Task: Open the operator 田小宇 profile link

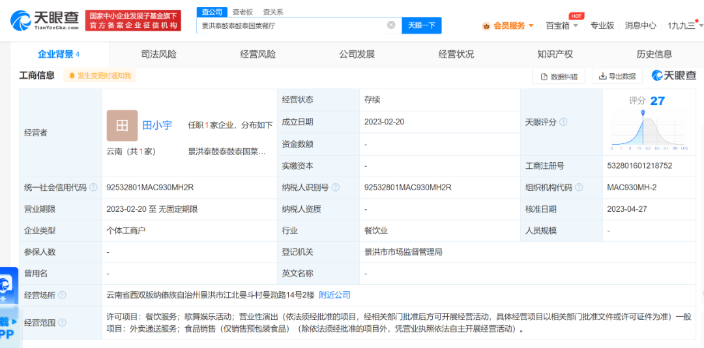Action: pyautogui.click(x=157, y=125)
